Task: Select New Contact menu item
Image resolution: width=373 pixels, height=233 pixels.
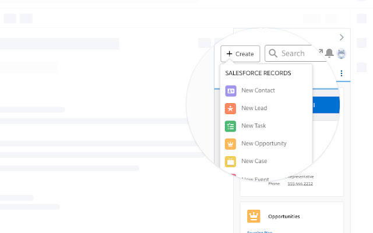Action: point(258,91)
